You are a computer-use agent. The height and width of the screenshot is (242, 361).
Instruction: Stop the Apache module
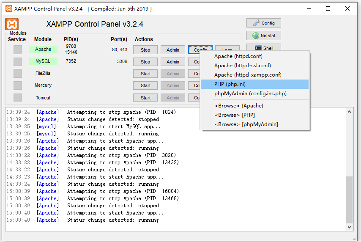[145, 50]
